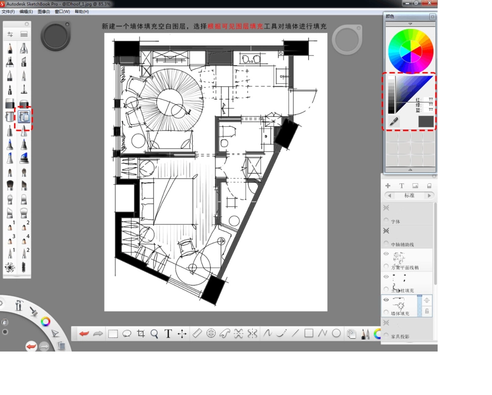Viewport: 492px width, 395px height.
Task: Select the fill-by-visible-layers bucket tool
Action: (x=24, y=116)
